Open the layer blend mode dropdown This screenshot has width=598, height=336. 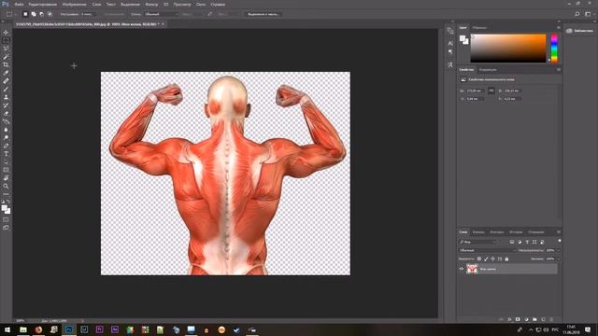coord(488,250)
